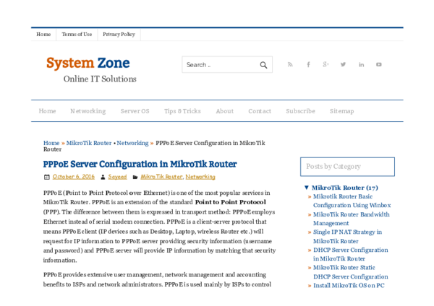
Task: Open the Posts by Category box
Action: click(347, 167)
